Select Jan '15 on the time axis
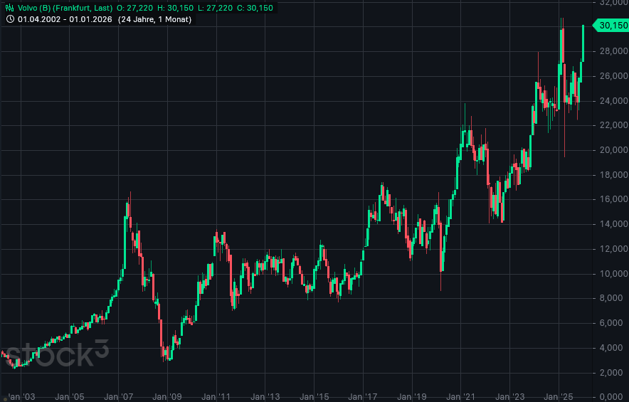The image size is (629, 402). coord(314,396)
